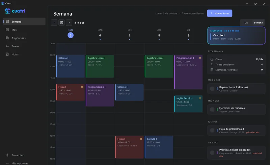This screenshot has width=270, height=165.
Task: Select Wednesday 7 day header
Action: [x=130, y=34]
